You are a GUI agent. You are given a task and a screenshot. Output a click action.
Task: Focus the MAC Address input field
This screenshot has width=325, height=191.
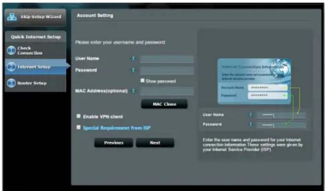[x=167, y=91]
